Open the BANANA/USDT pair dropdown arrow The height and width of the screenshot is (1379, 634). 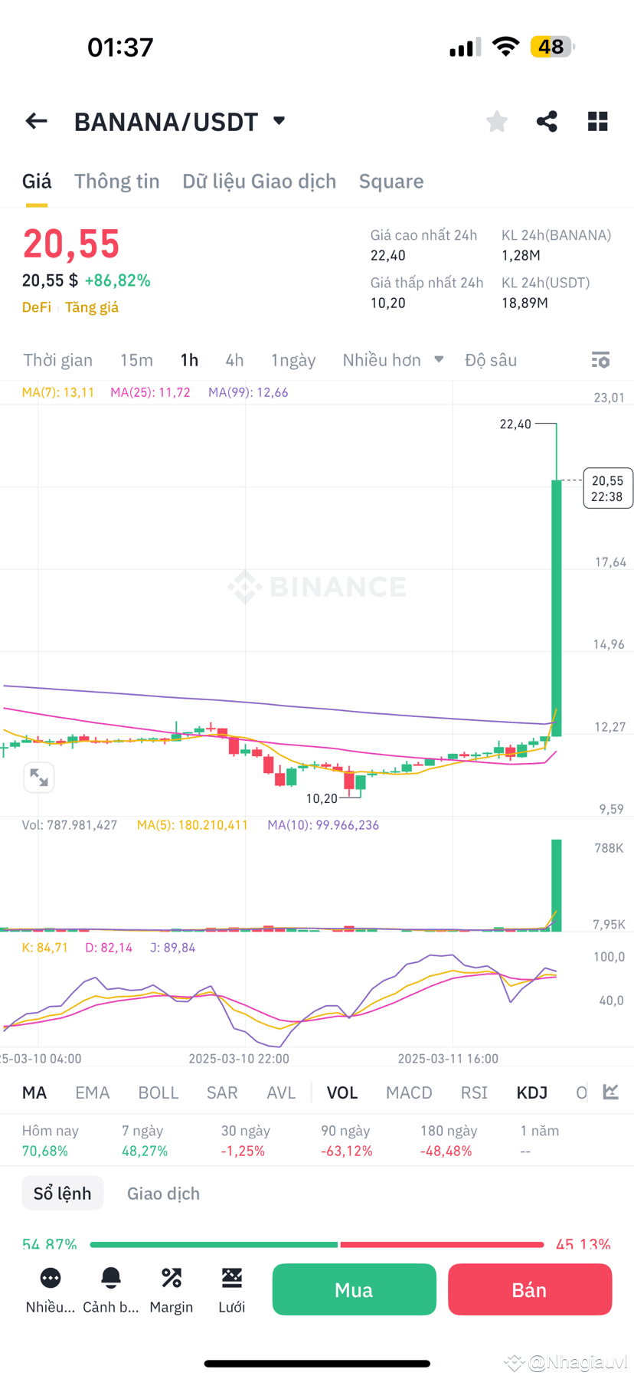[x=279, y=120]
